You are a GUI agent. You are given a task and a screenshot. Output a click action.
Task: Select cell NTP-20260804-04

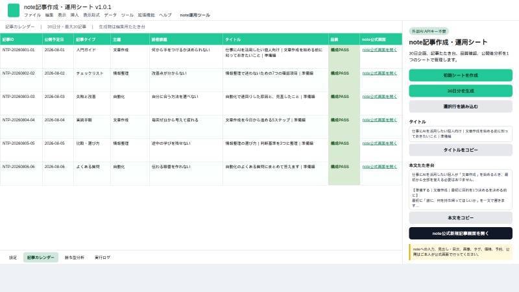(x=21, y=127)
